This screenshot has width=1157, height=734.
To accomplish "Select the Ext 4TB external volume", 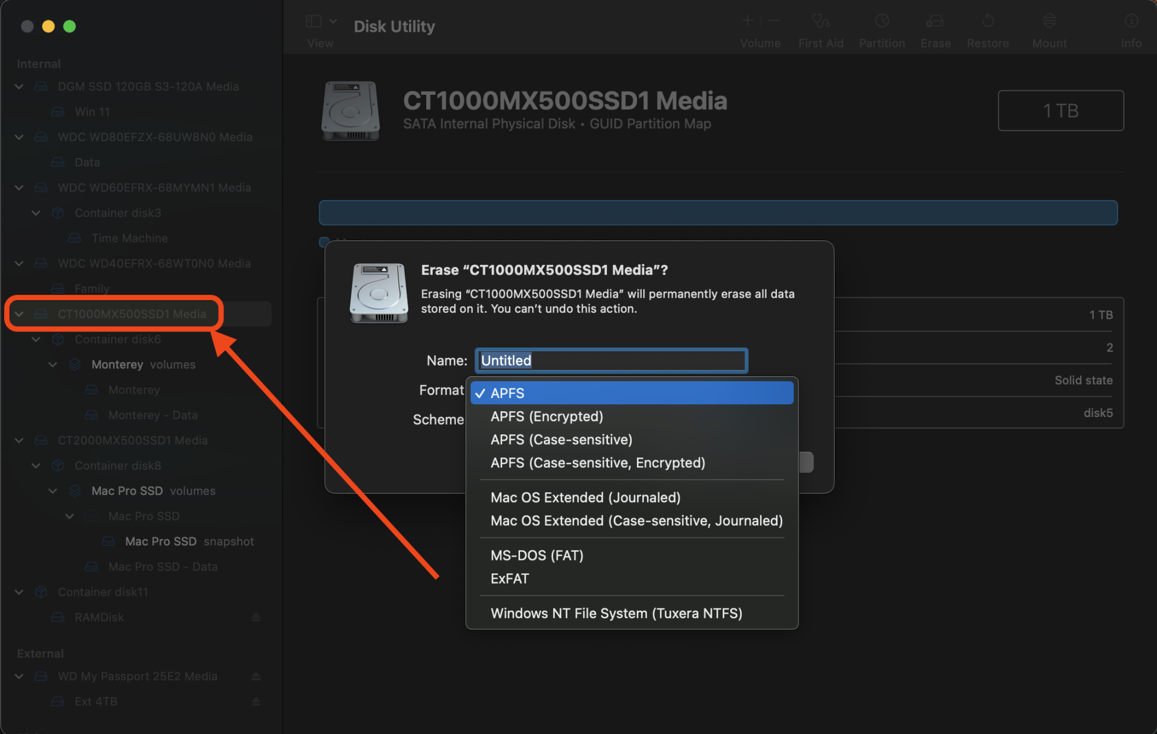I will [96, 702].
